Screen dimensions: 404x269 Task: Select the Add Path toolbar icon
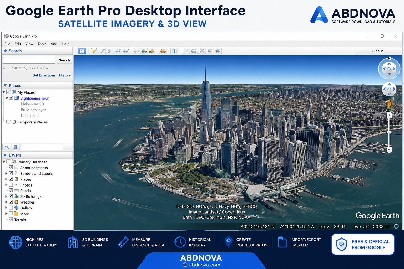(110, 51)
